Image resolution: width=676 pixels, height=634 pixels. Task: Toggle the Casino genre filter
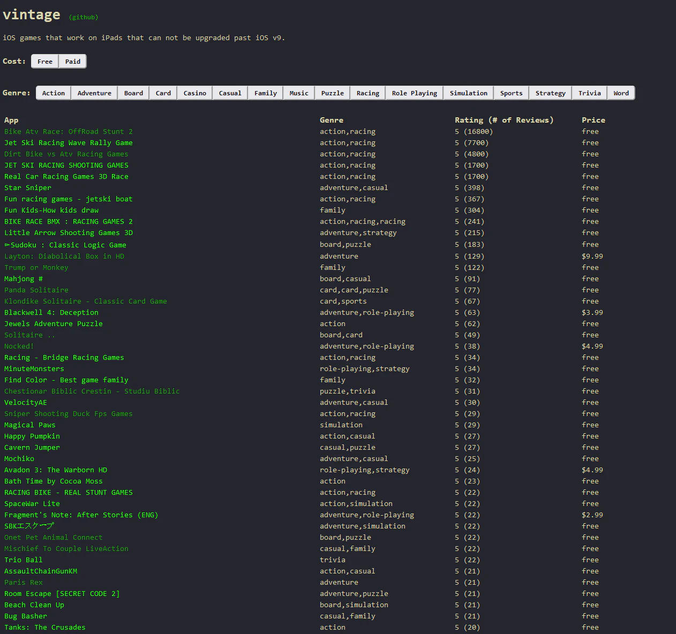[195, 93]
